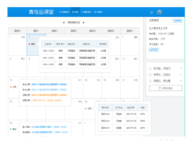Expand the 有想法，记笔记 section

[166, 75]
